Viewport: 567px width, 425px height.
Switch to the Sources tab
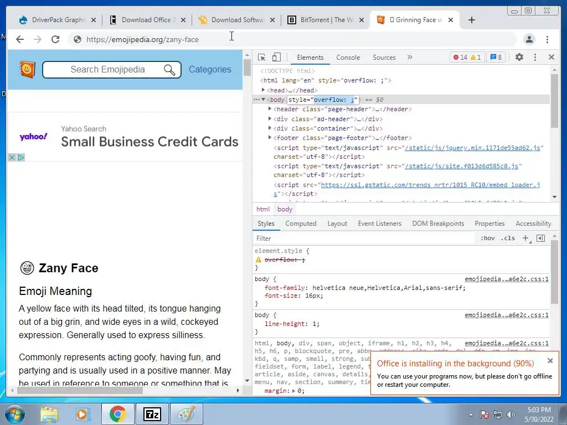pyautogui.click(x=384, y=58)
